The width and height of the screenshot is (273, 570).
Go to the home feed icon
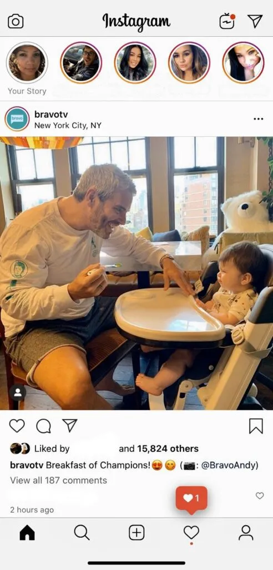tap(27, 533)
